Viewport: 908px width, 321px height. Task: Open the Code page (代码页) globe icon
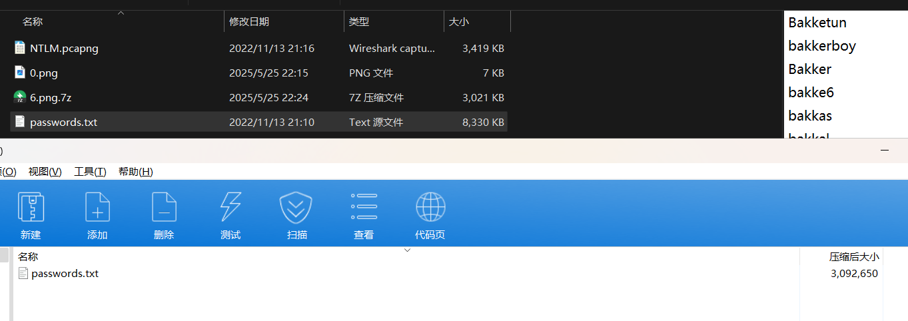430,208
